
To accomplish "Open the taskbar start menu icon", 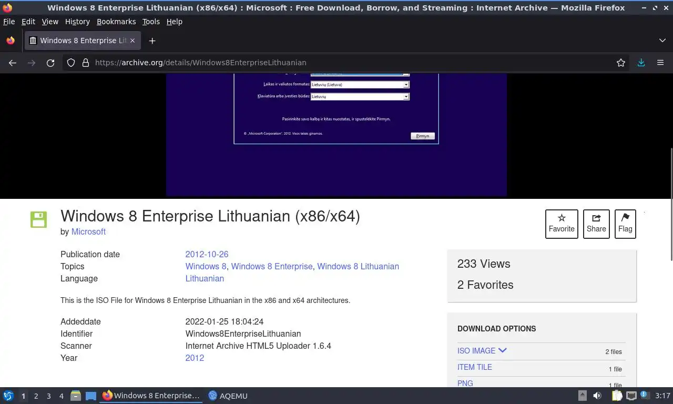I will tap(8, 396).
